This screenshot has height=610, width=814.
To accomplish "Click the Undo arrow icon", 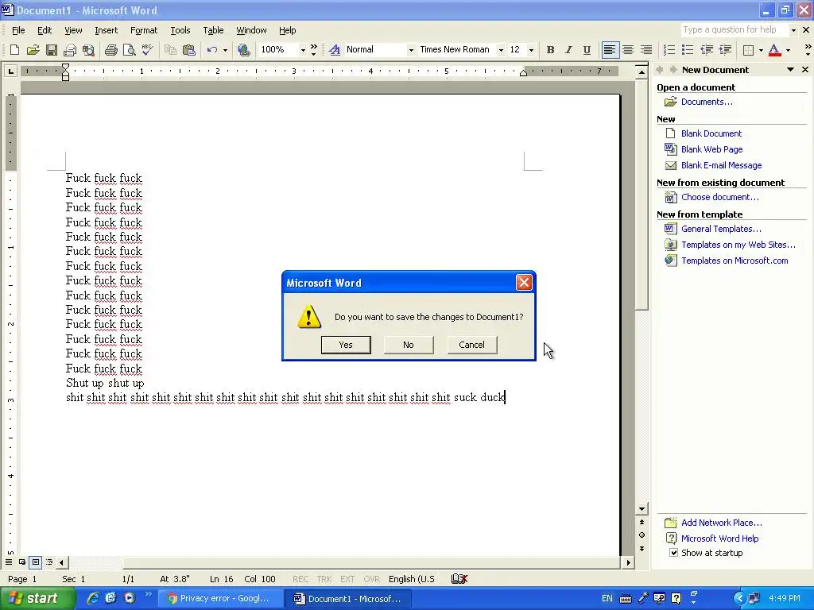I will (x=211, y=50).
